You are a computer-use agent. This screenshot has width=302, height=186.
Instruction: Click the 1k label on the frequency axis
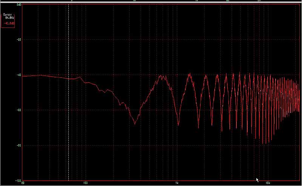click(177, 183)
